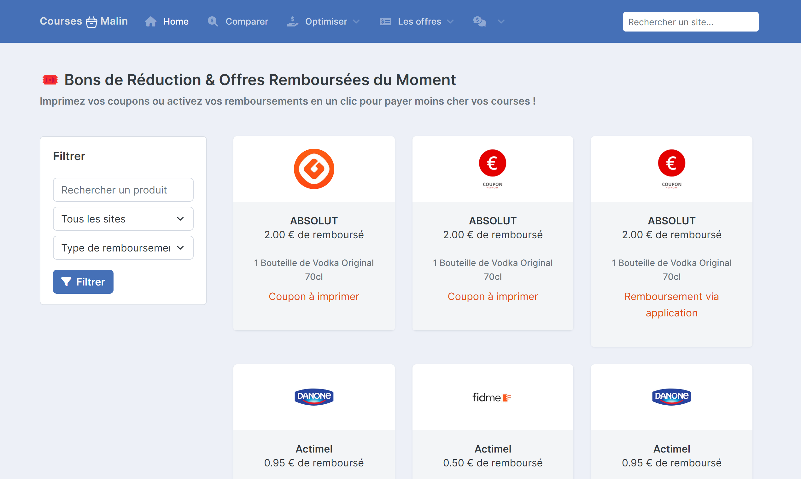Click second ABSOLUT card title
Screen dimensions: 801x479
point(493,221)
